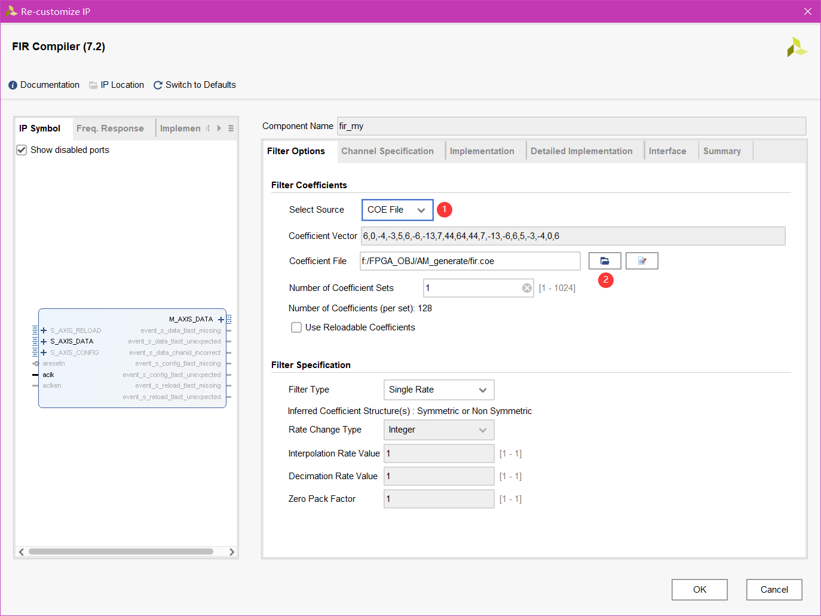Expand the S_AXIS_CONFIG port plus icon
Screen dimensions: 821x616
[x=44, y=353]
